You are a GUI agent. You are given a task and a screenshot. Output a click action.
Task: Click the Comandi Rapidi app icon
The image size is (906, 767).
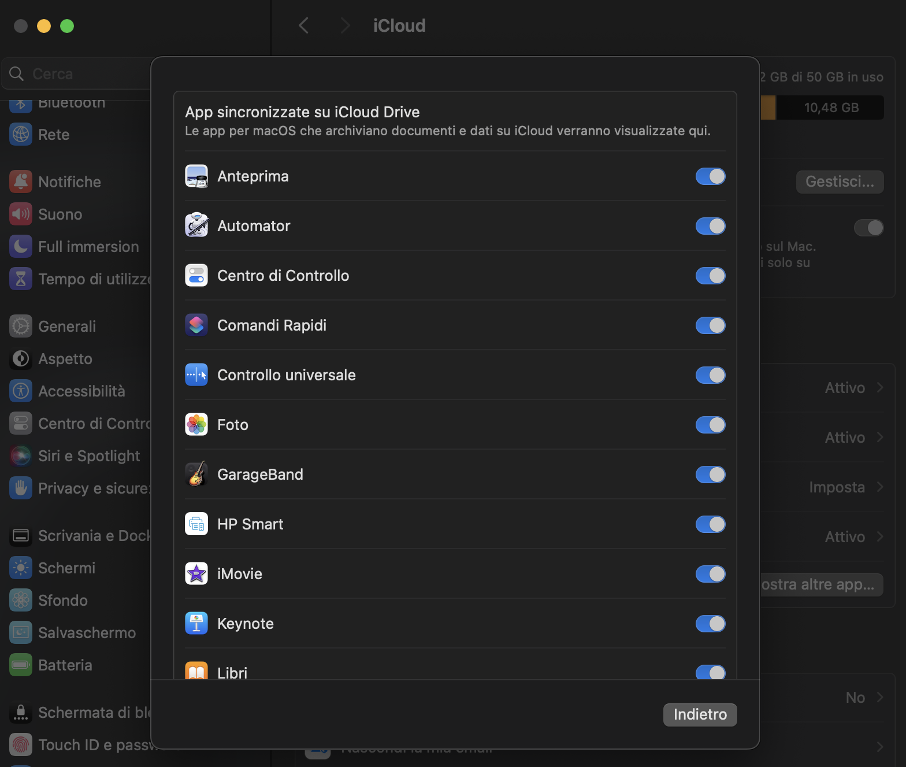tap(196, 325)
